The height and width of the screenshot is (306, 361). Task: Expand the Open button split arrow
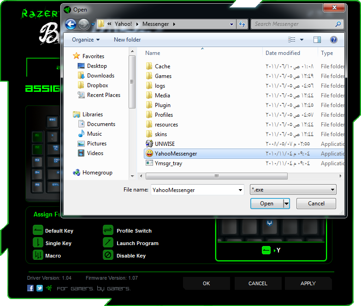click(x=286, y=204)
